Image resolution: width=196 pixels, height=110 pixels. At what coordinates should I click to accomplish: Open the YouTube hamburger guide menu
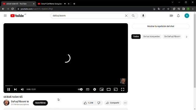pos(5,16)
